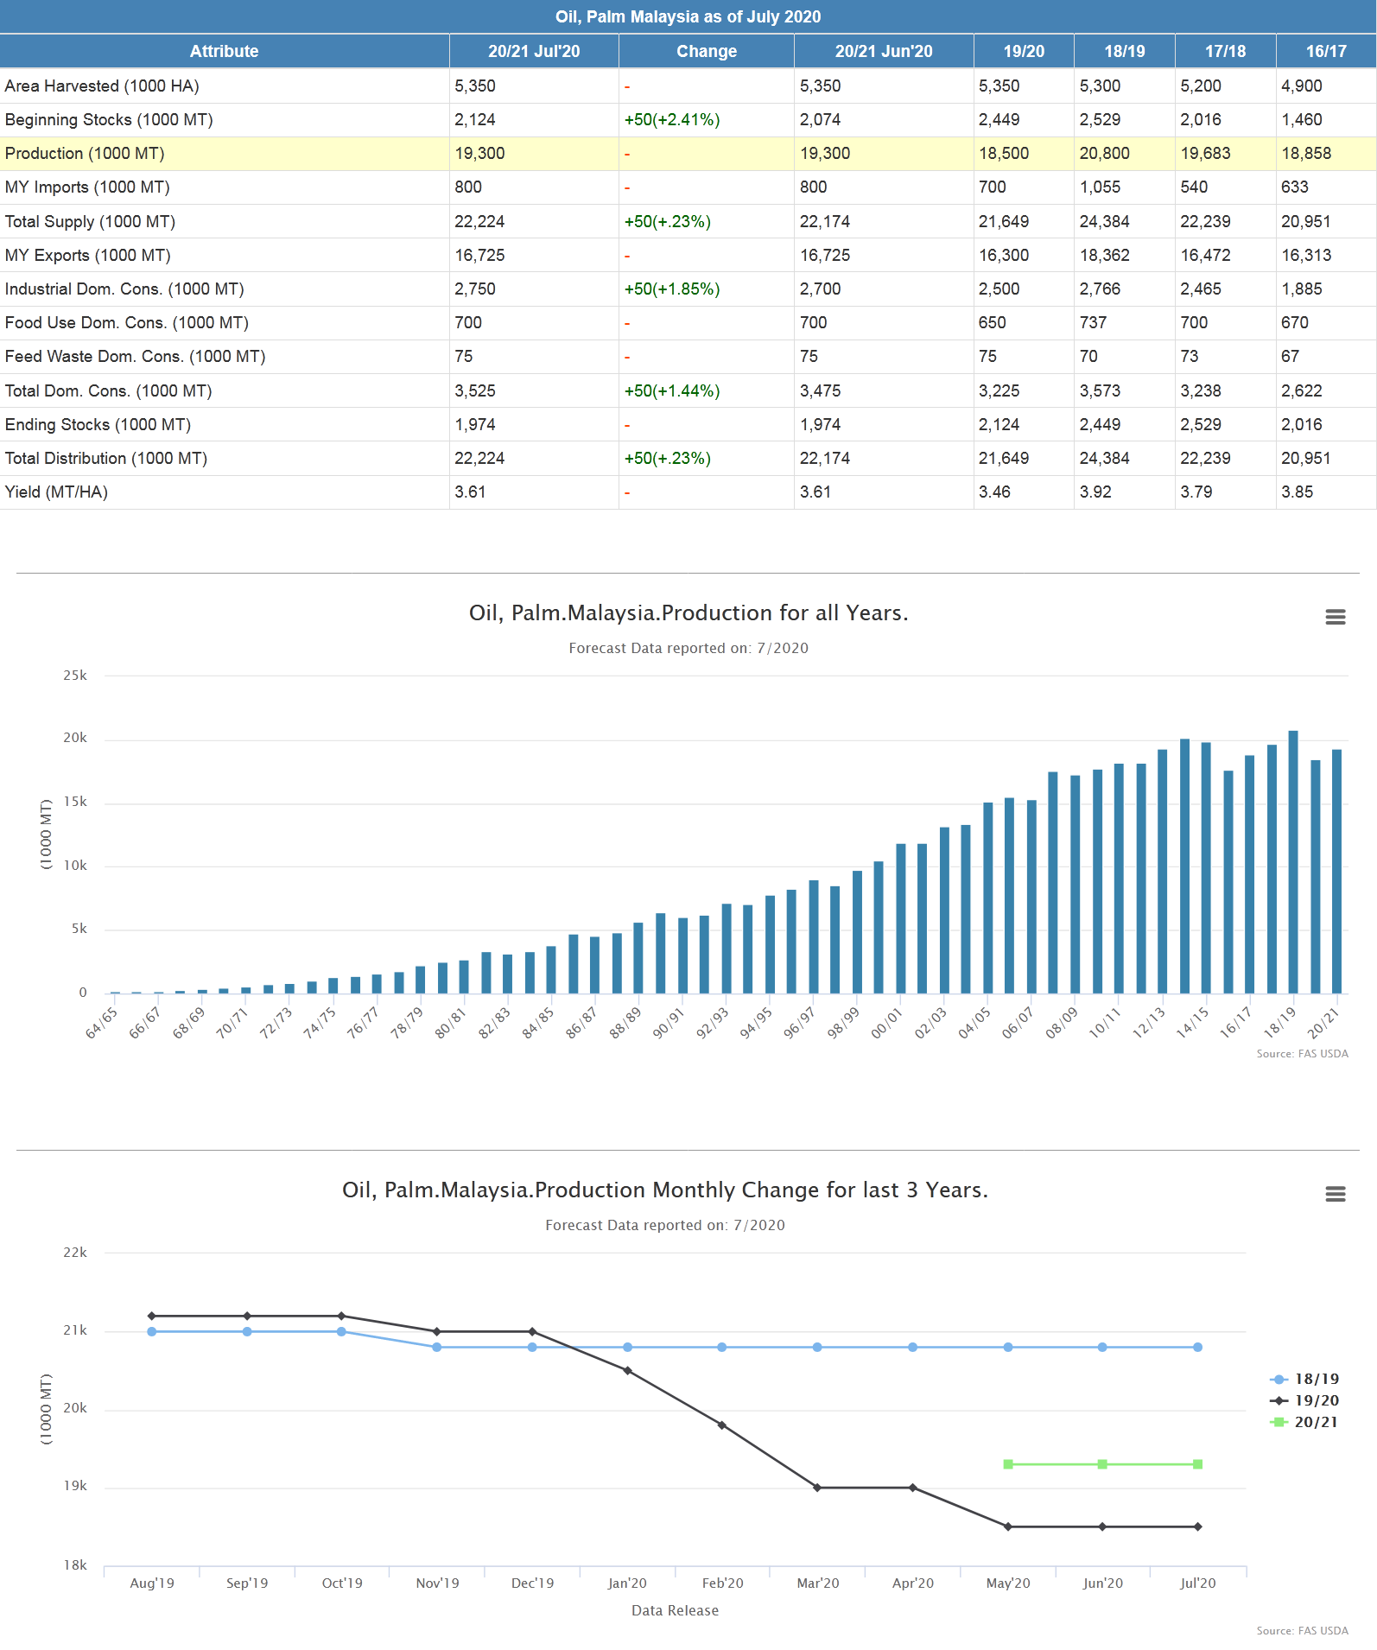Toggle the 19/20 series in legend
Image resolution: width=1377 pixels, height=1650 pixels.
(x=1315, y=1401)
